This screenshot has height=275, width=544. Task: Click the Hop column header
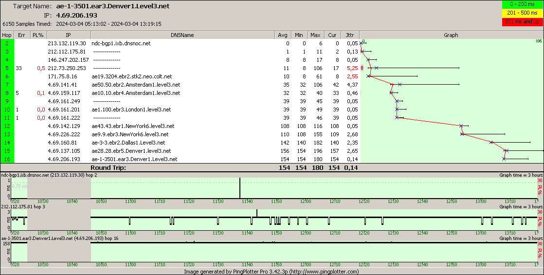7,35
